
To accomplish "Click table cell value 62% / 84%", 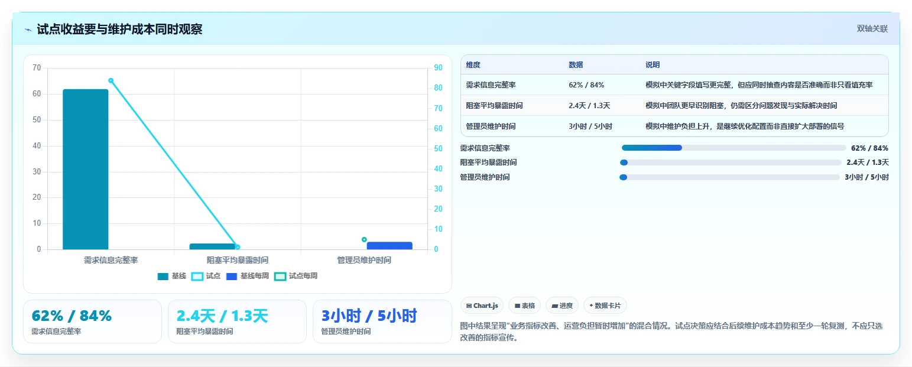I will (x=586, y=85).
